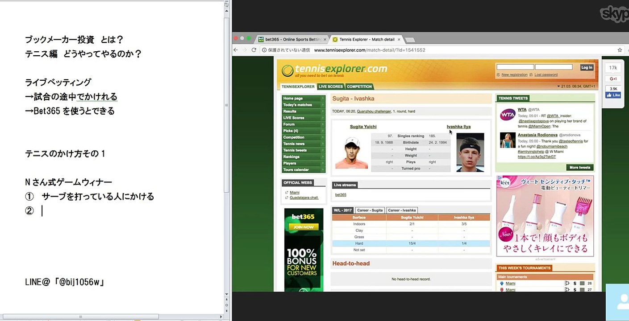
Task: Select the W/L - 2017 stats tab
Action: click(x=343, y=210)
